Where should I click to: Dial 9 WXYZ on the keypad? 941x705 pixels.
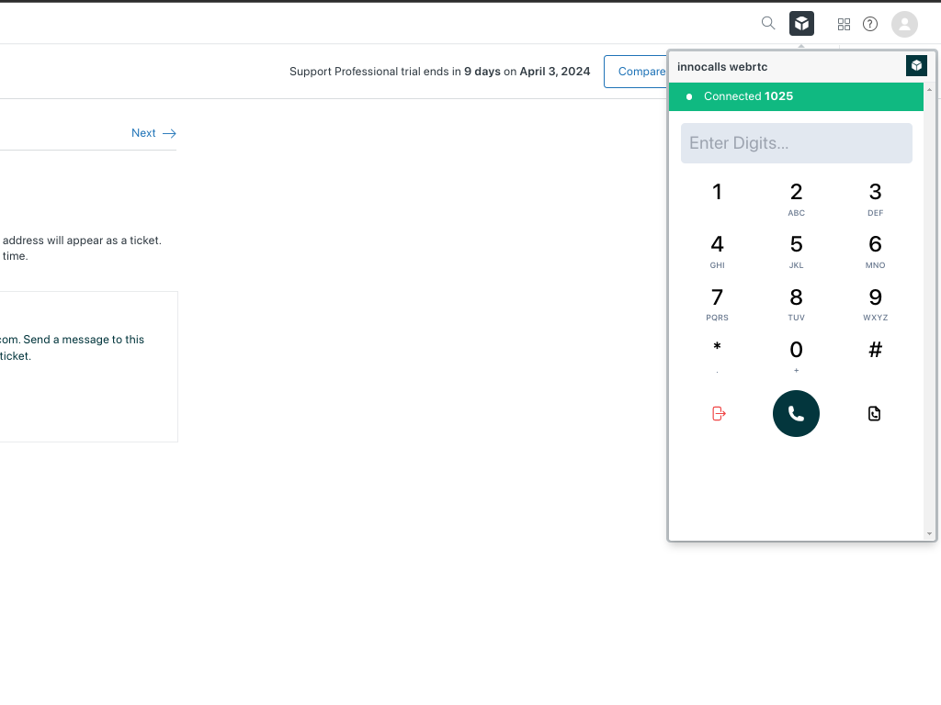tap(875, 304)
